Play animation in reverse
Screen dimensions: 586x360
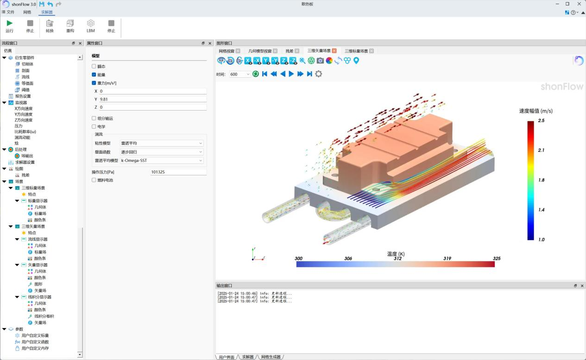(x=283, y=74)
